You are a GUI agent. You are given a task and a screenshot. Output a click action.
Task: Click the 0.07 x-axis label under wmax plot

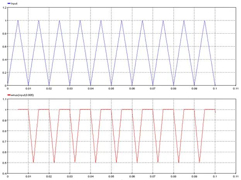153,177
